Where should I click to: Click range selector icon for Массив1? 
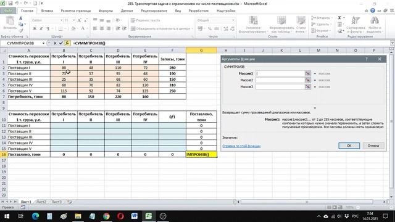pos(307,73)
